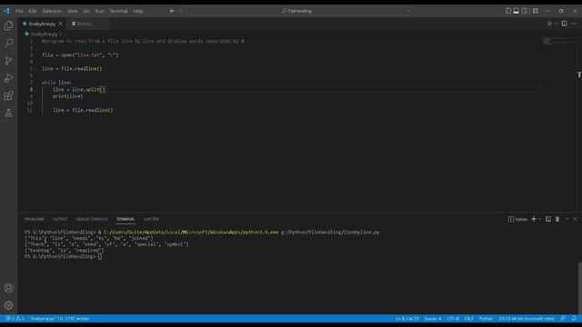Screen dimensions: 582x327
Task: Open the Go menu
Action: click(x=86, y=11)
